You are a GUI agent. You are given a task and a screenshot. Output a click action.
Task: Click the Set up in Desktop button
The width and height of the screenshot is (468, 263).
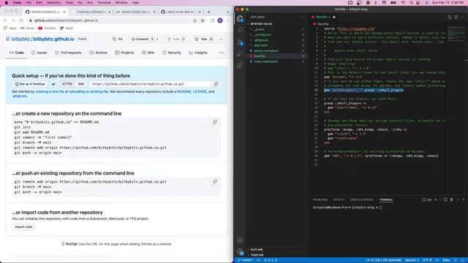tap(30, 84)
